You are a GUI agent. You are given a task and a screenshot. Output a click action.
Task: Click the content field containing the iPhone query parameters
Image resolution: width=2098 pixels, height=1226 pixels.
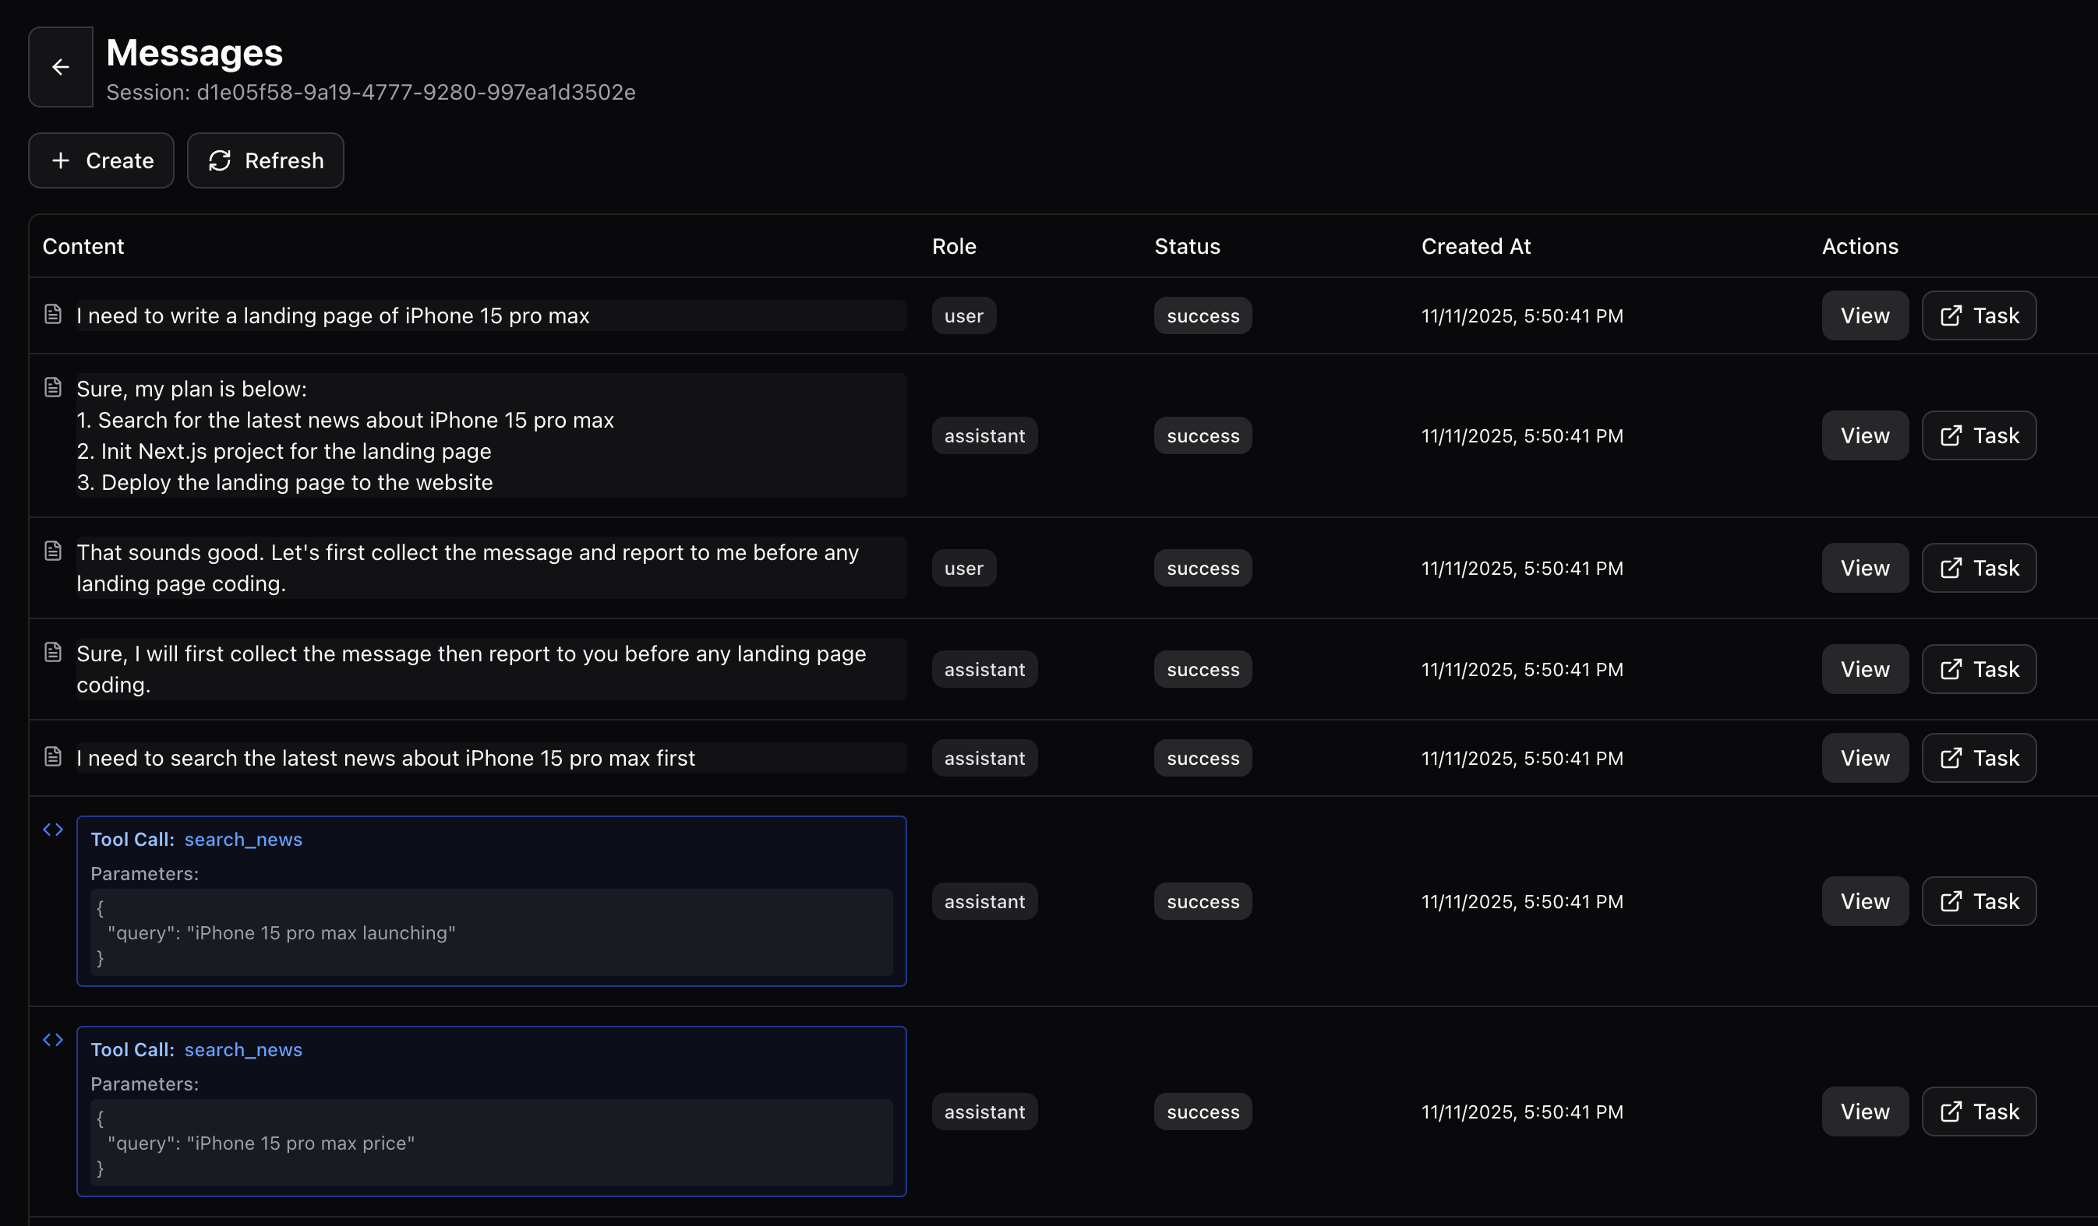coord(491,933)
